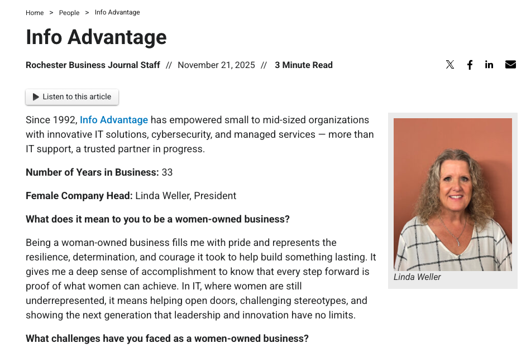Select the Info Advantage breadcrumb item

tap(117, 12)
